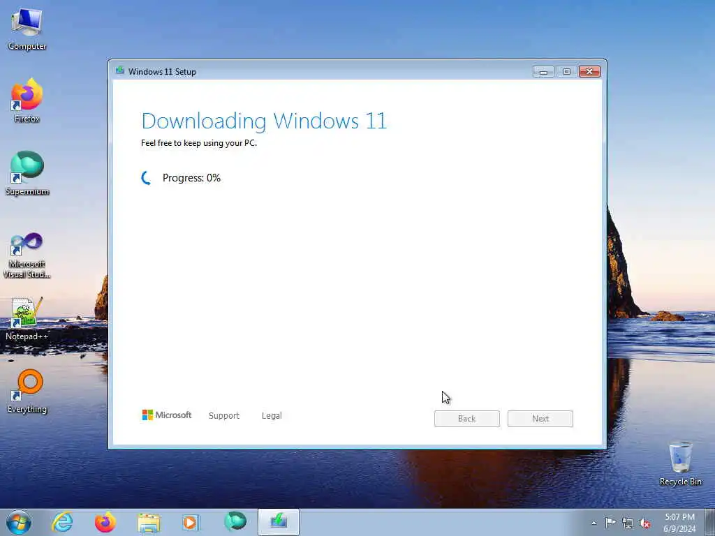Click the Next button

[540, 419]
